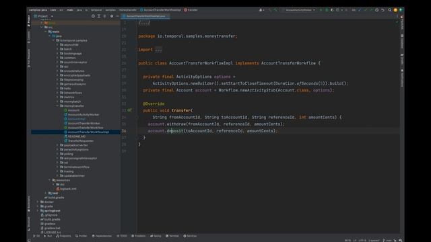Click the override gutter icon next to transfer method
431x242 pixels.
click(129, 110)
